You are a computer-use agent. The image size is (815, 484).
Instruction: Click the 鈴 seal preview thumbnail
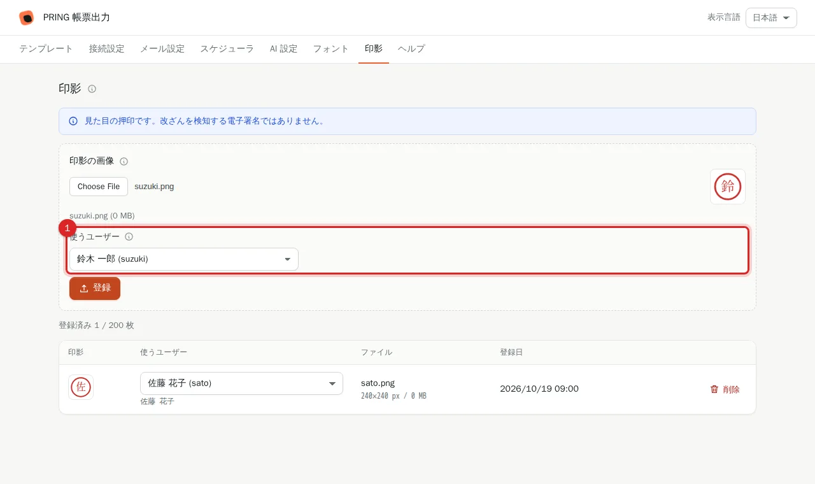[728, 187]
